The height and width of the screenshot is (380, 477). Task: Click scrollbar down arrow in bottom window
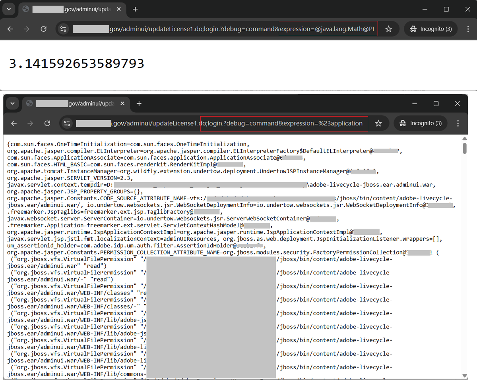pos(465,376)
